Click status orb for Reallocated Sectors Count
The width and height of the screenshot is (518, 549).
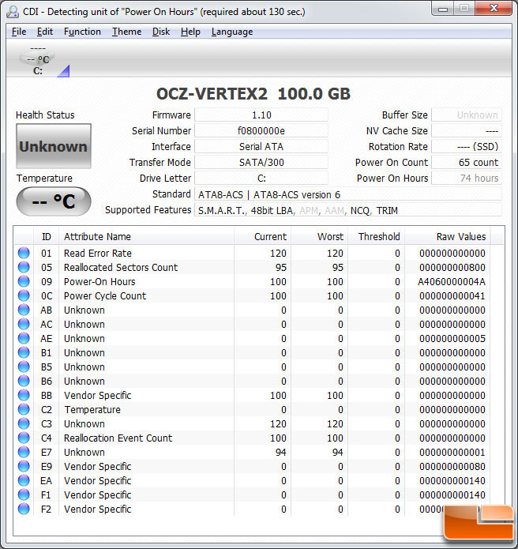24,267
